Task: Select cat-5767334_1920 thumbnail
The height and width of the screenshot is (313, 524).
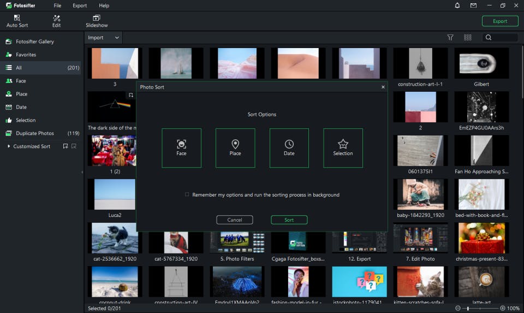Action: [176, 243]
